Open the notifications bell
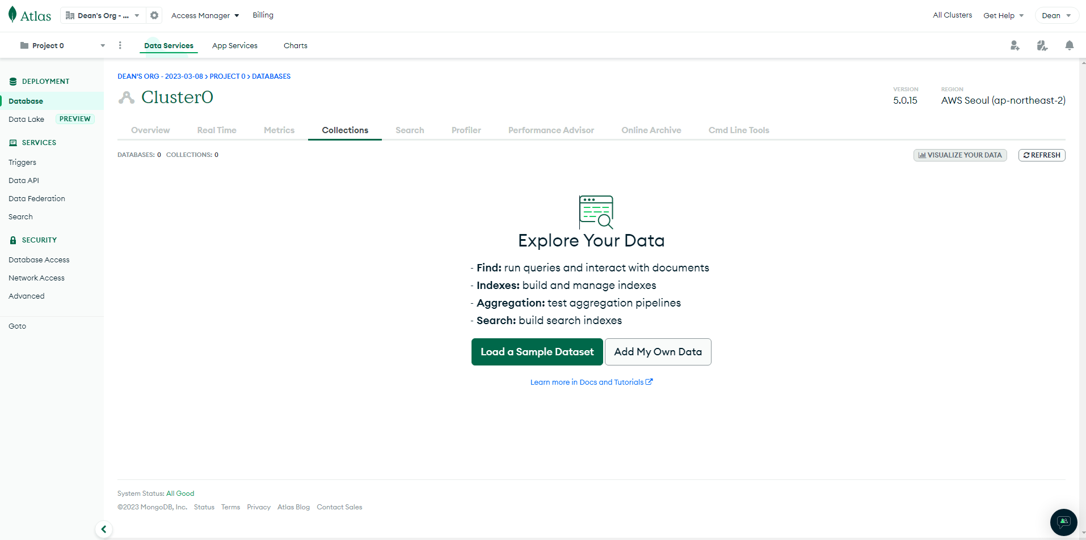The width and height of the screenshot is (1086, 540). point(1070,45)
